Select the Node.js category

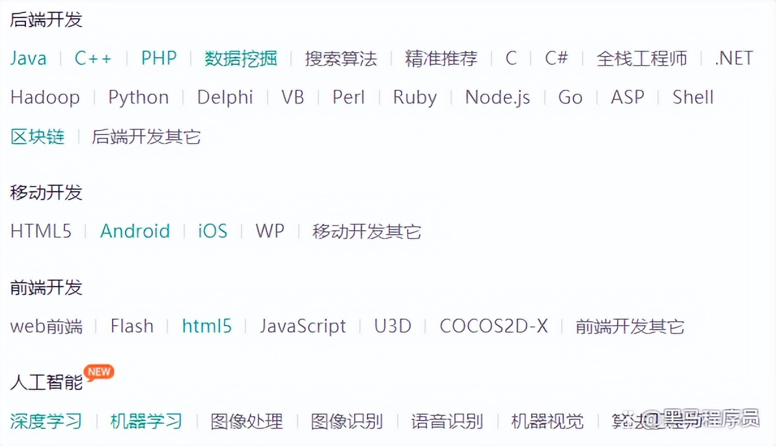pyautogui.click(x=497, y=97)
